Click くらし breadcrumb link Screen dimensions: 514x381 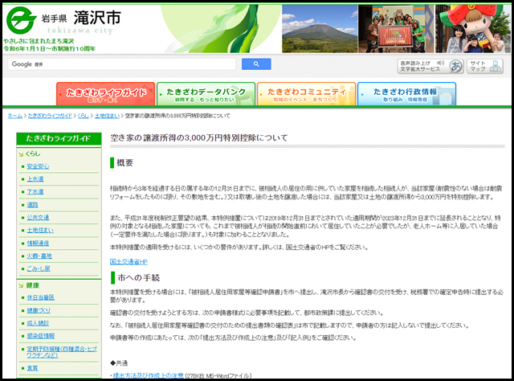point(83,116)
